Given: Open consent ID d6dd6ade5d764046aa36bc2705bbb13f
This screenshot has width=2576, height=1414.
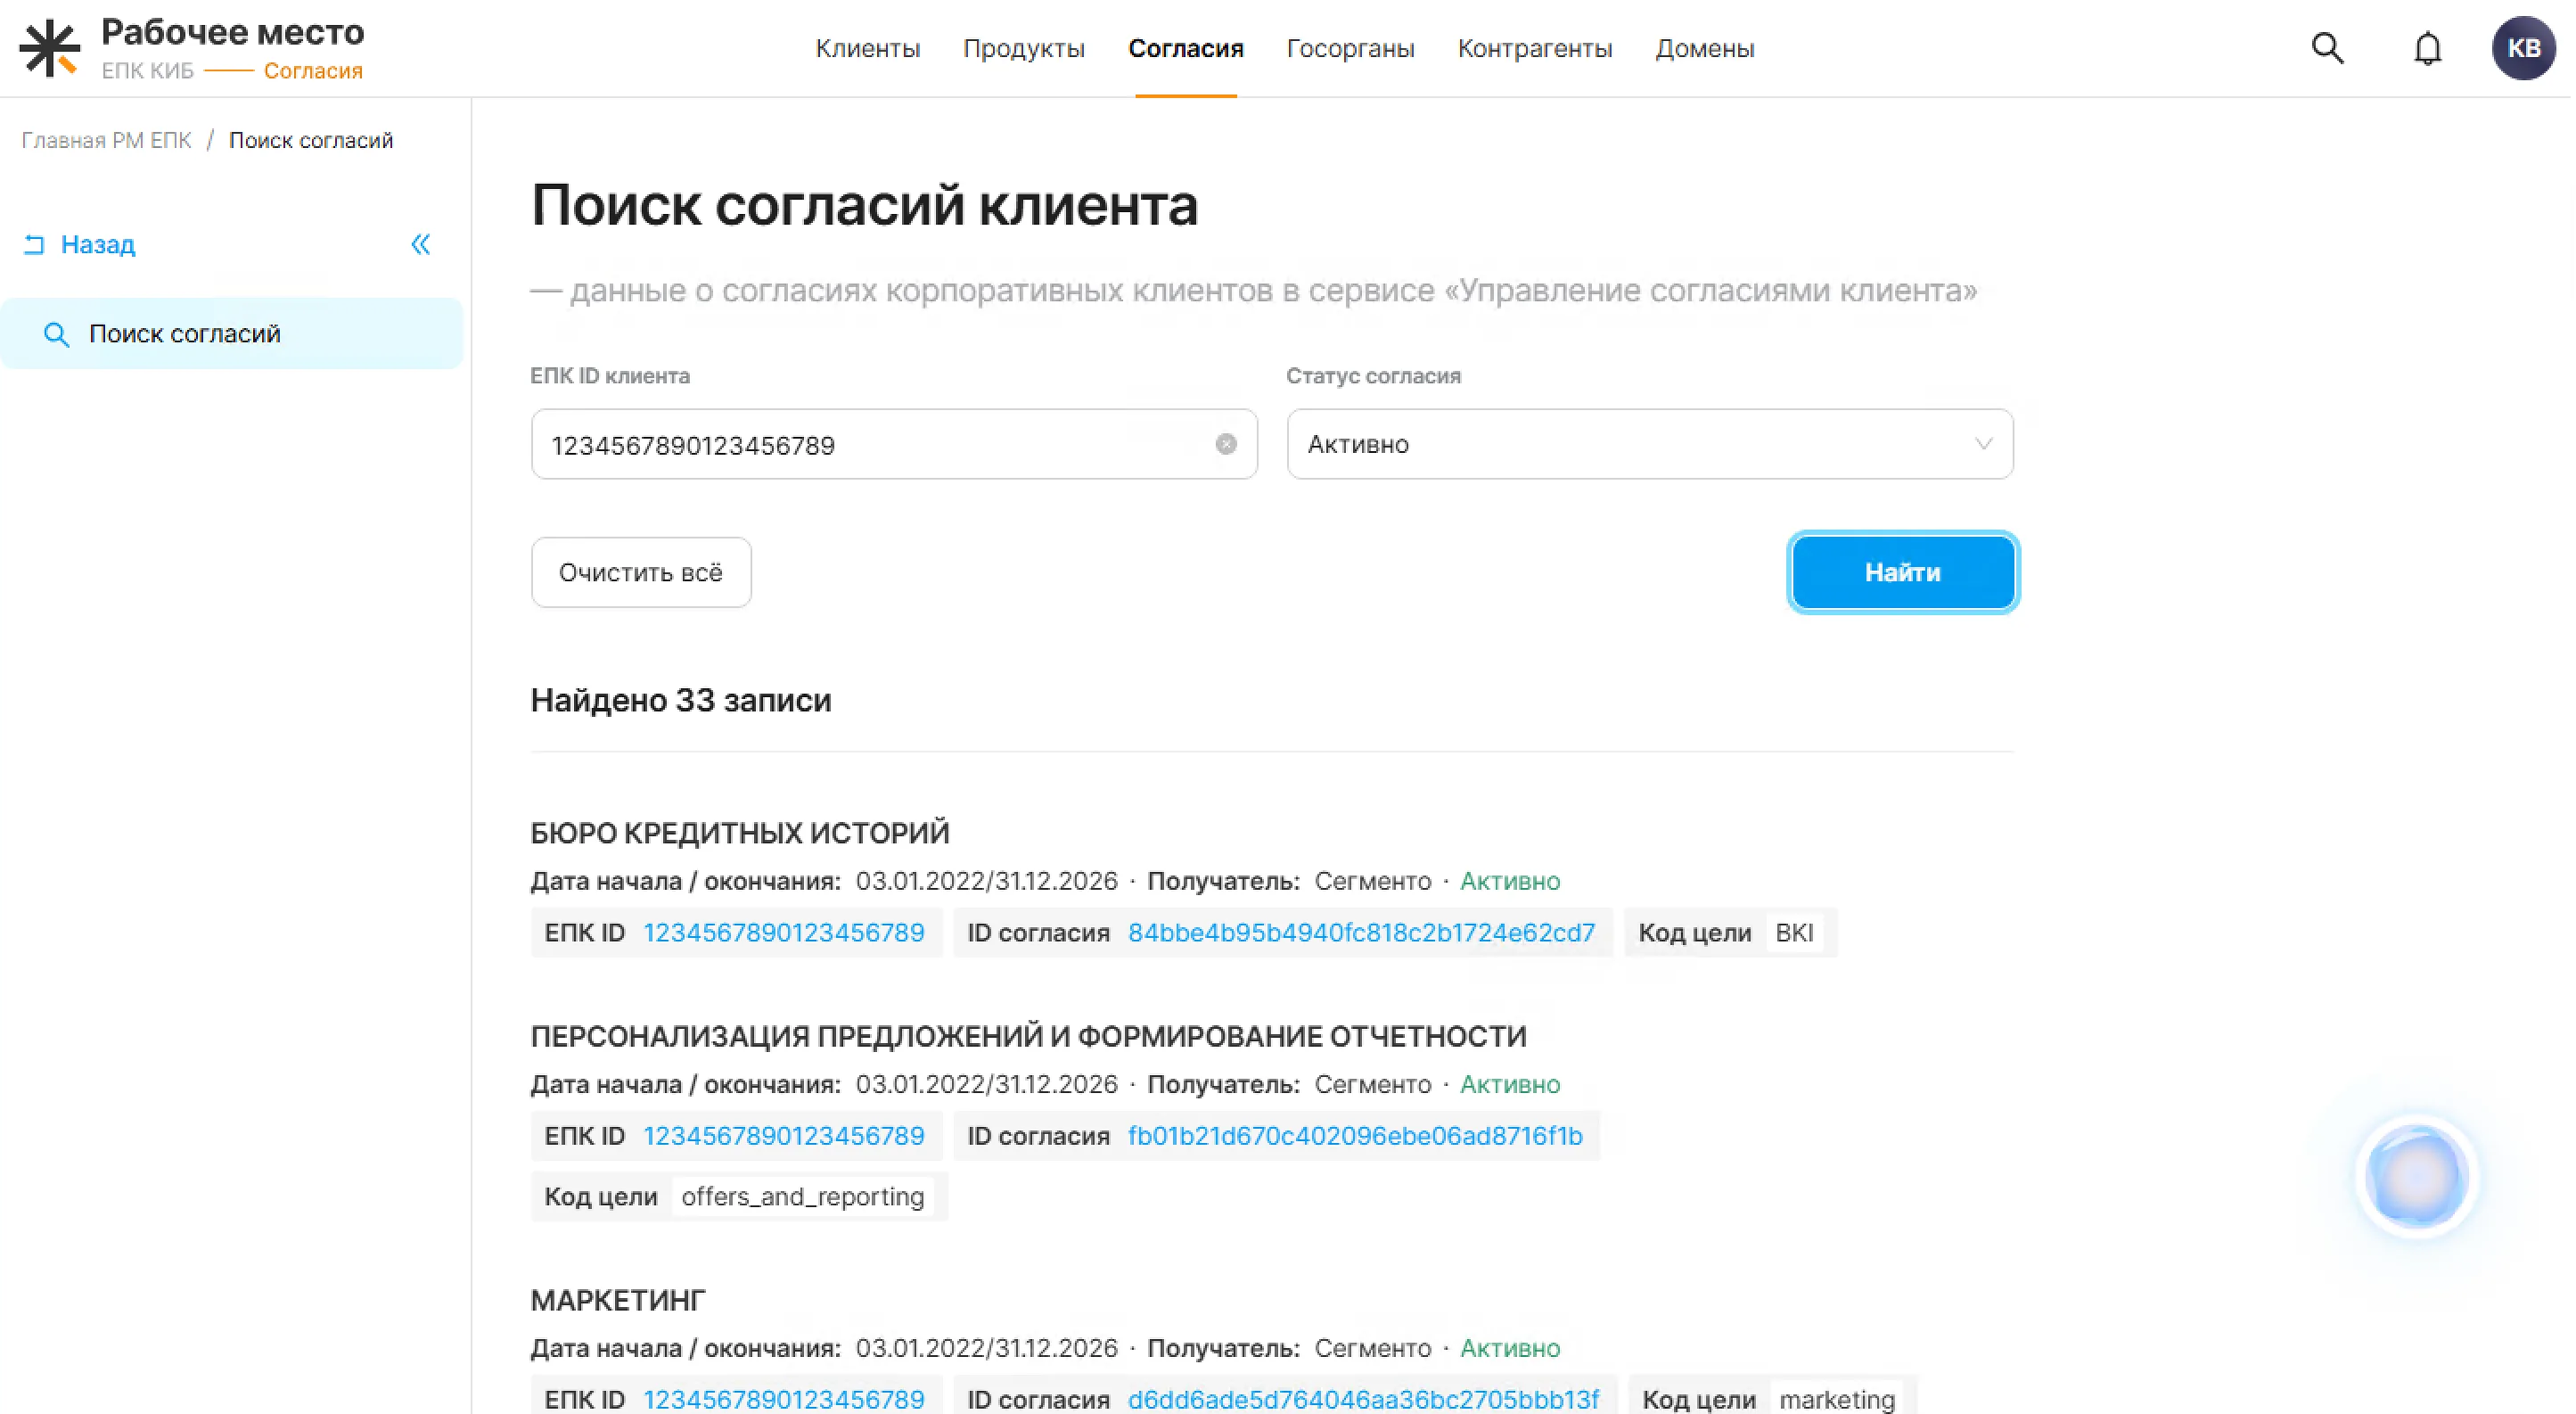Looking at the screenshot, I should (x=1365, y=1401).
